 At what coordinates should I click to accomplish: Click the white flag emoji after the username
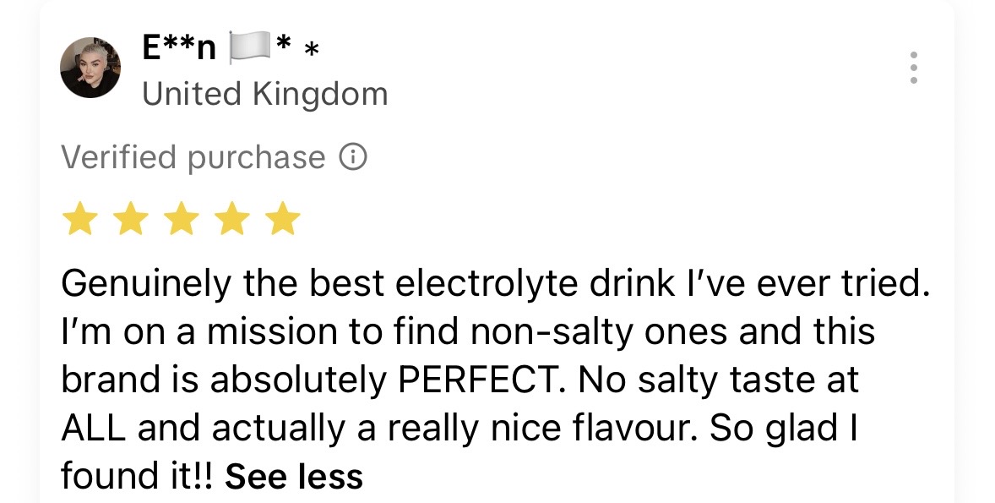[x=247, y=49]
